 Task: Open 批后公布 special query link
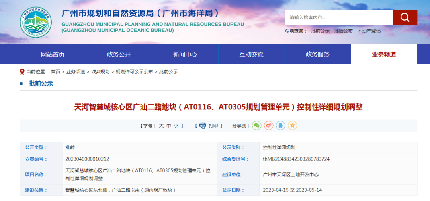[343, 31]
